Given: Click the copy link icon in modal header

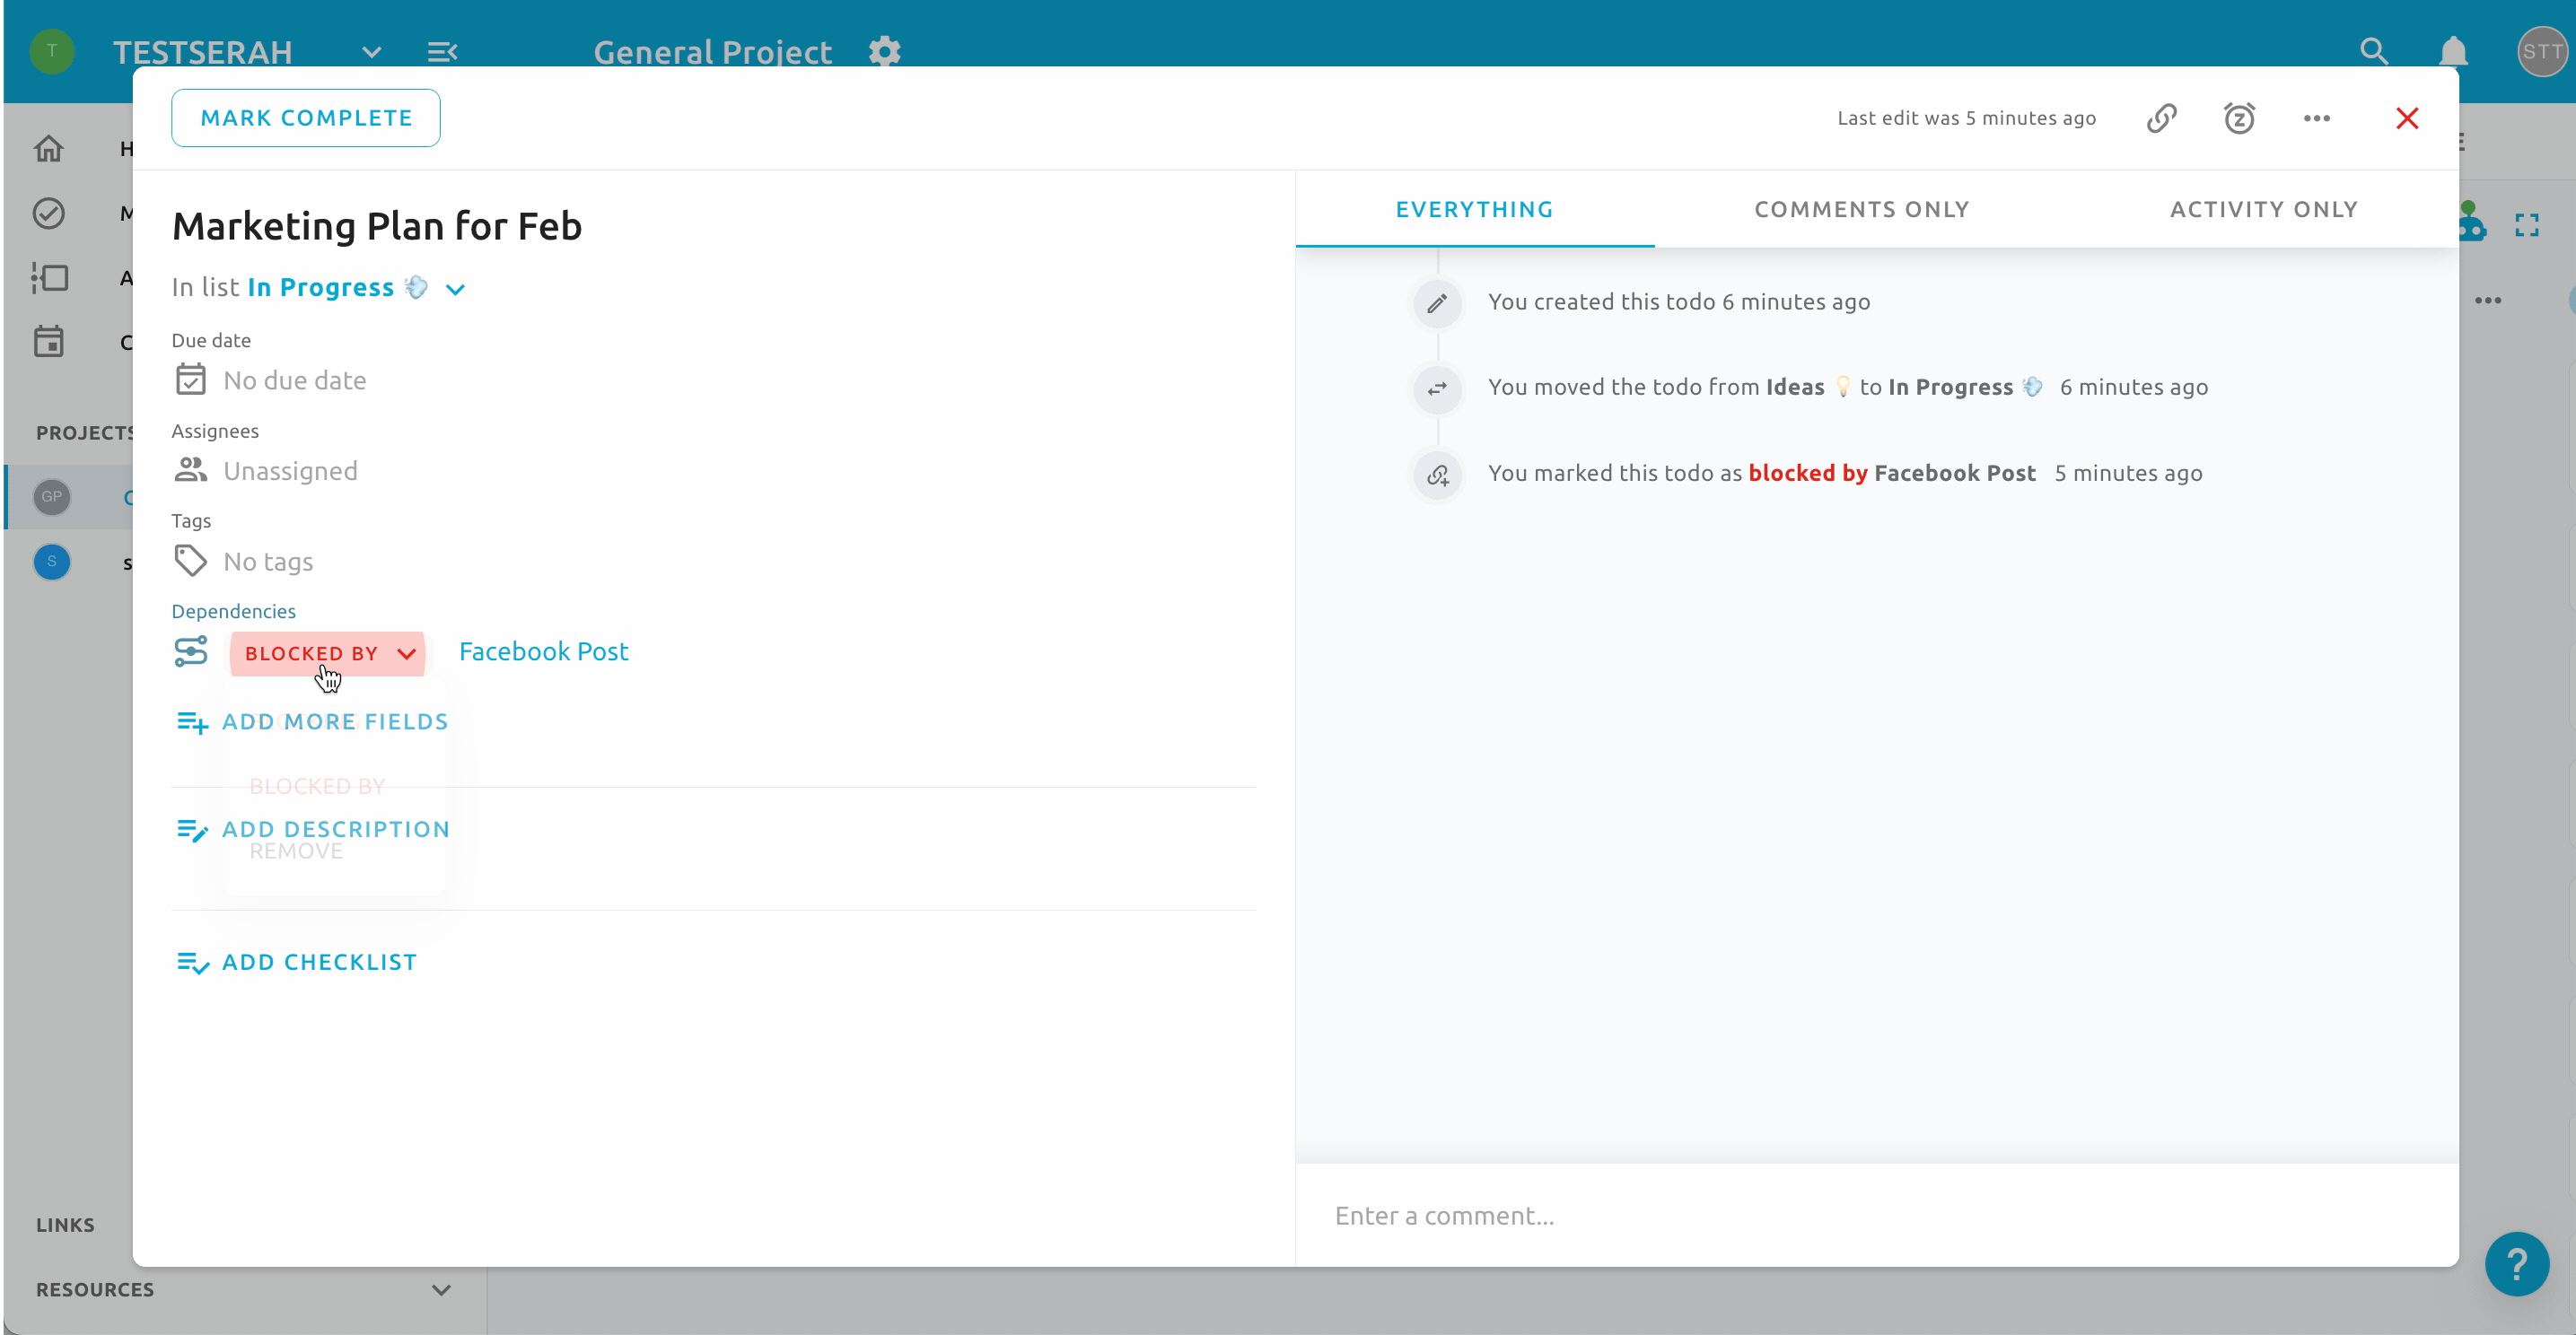Looking at the screenshot, I should click(x=2161, y=118).
